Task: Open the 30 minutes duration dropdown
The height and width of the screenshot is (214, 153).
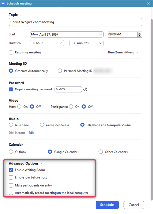Action: (x=87, y=43)
